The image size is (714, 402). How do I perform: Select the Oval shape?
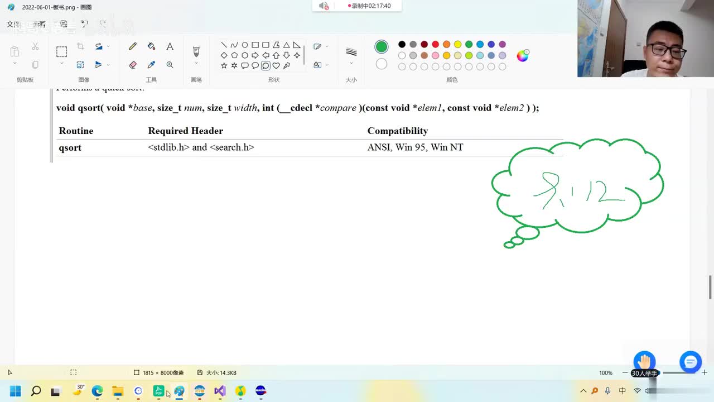click(244, 45)
